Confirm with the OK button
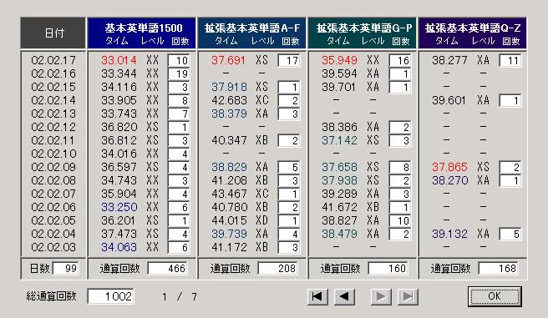 coord(495,296)
